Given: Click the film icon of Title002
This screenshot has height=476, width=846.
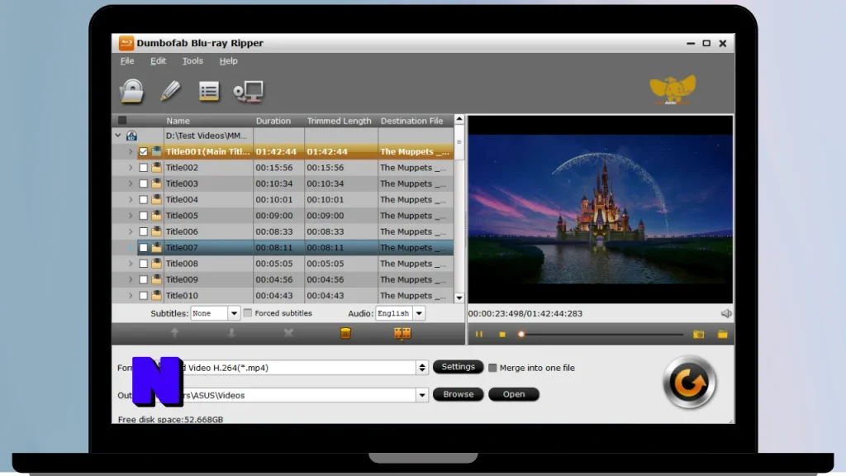Looking at the screenshot, I should (156, 167).
